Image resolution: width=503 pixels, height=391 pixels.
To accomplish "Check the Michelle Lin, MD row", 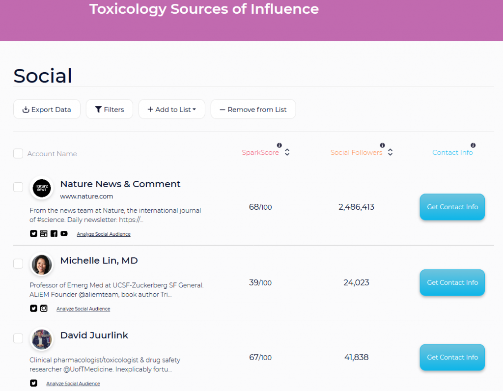I will pyautogui.click(x=18, y=264).
